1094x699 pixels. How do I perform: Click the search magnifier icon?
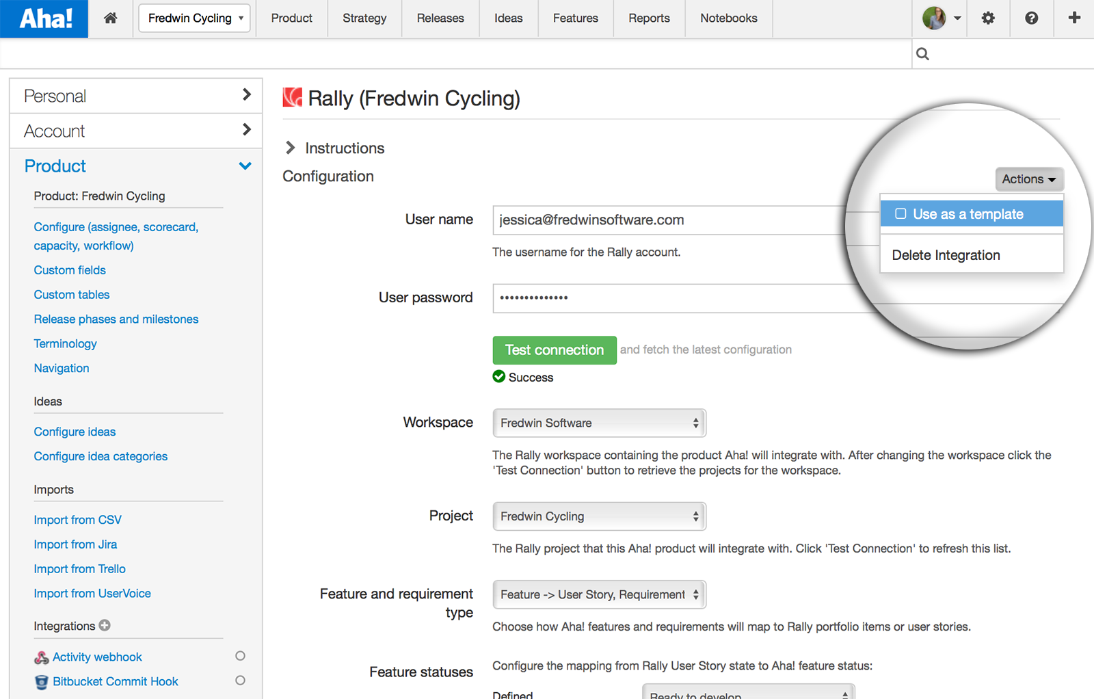click(922, 54)
